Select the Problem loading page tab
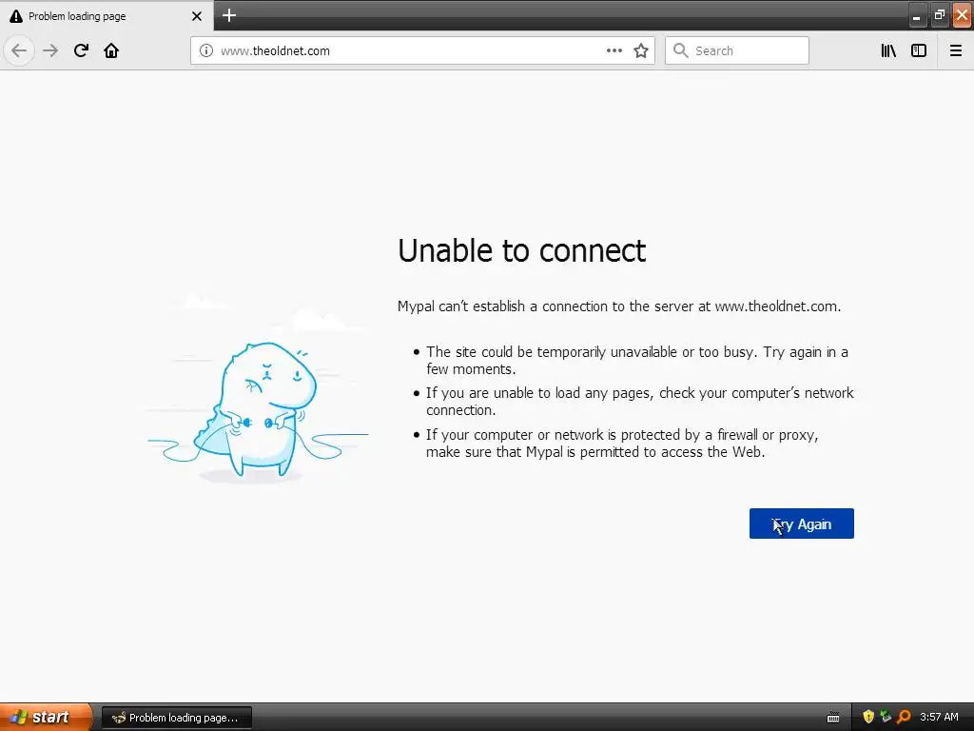The image size is (974, 731). [107, 16]
